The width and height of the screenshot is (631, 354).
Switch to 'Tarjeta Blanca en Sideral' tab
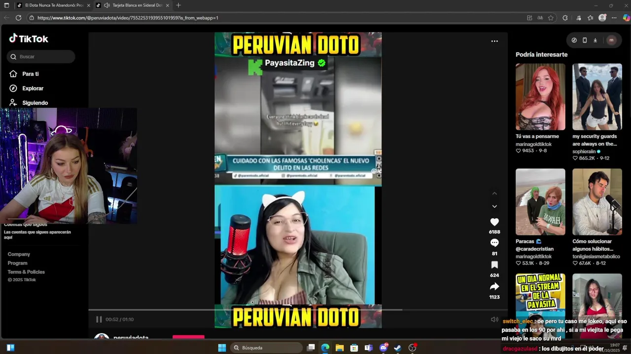click(x=133, y=5)
